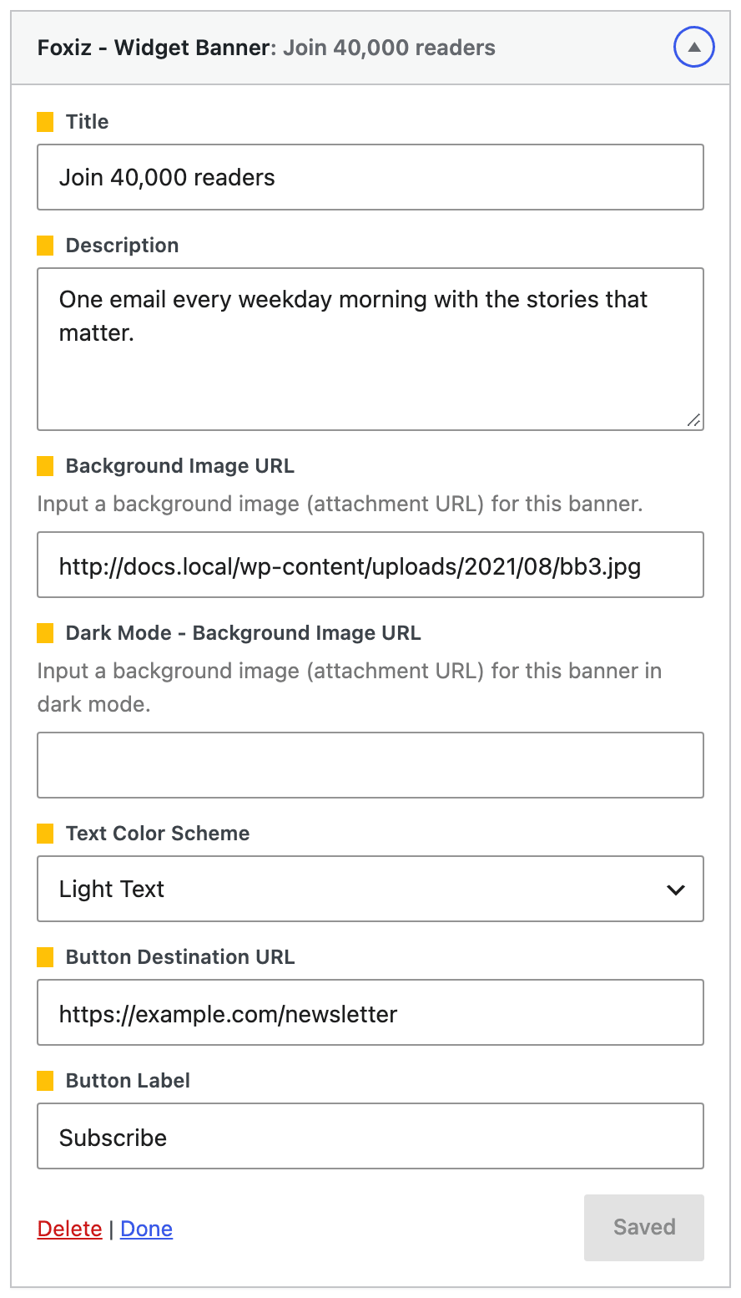The image size is (741, 1298).
Task: Click the 'Text Color Scheme' label
Action: coord(158,834)
